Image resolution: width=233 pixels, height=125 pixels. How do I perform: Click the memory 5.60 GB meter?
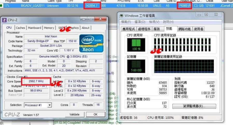pyautogui.click(x=136, y=66)
